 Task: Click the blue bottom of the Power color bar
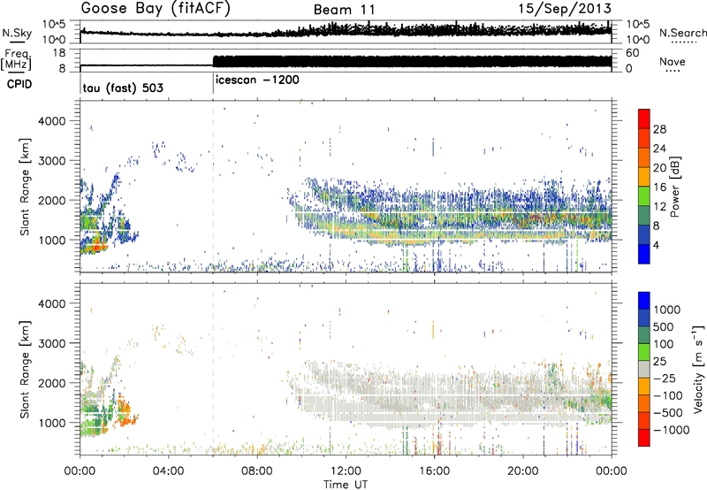[x=644, y=254]
